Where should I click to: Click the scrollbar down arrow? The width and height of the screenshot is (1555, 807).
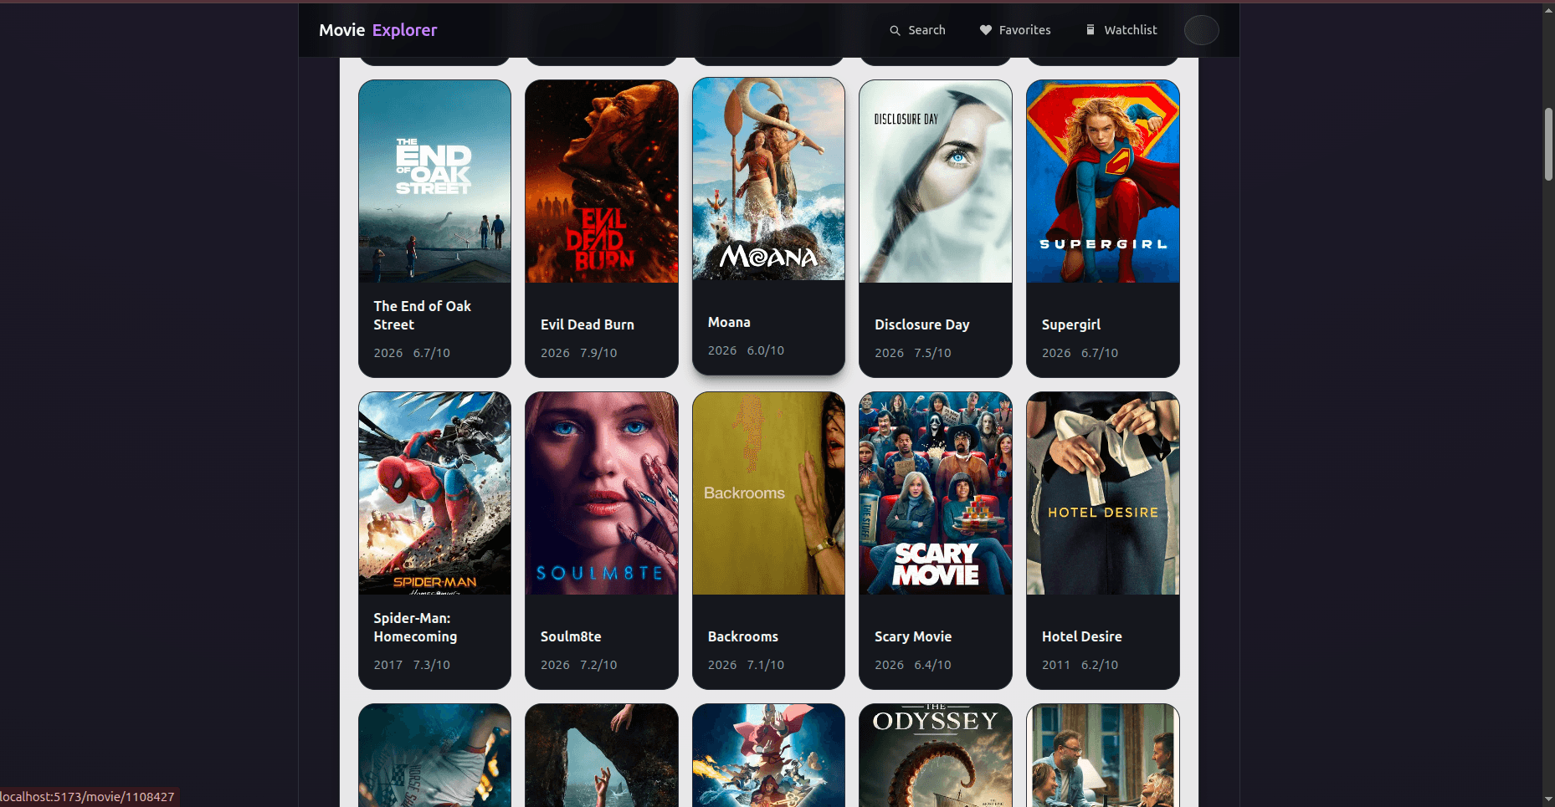tap(1548, 799)
